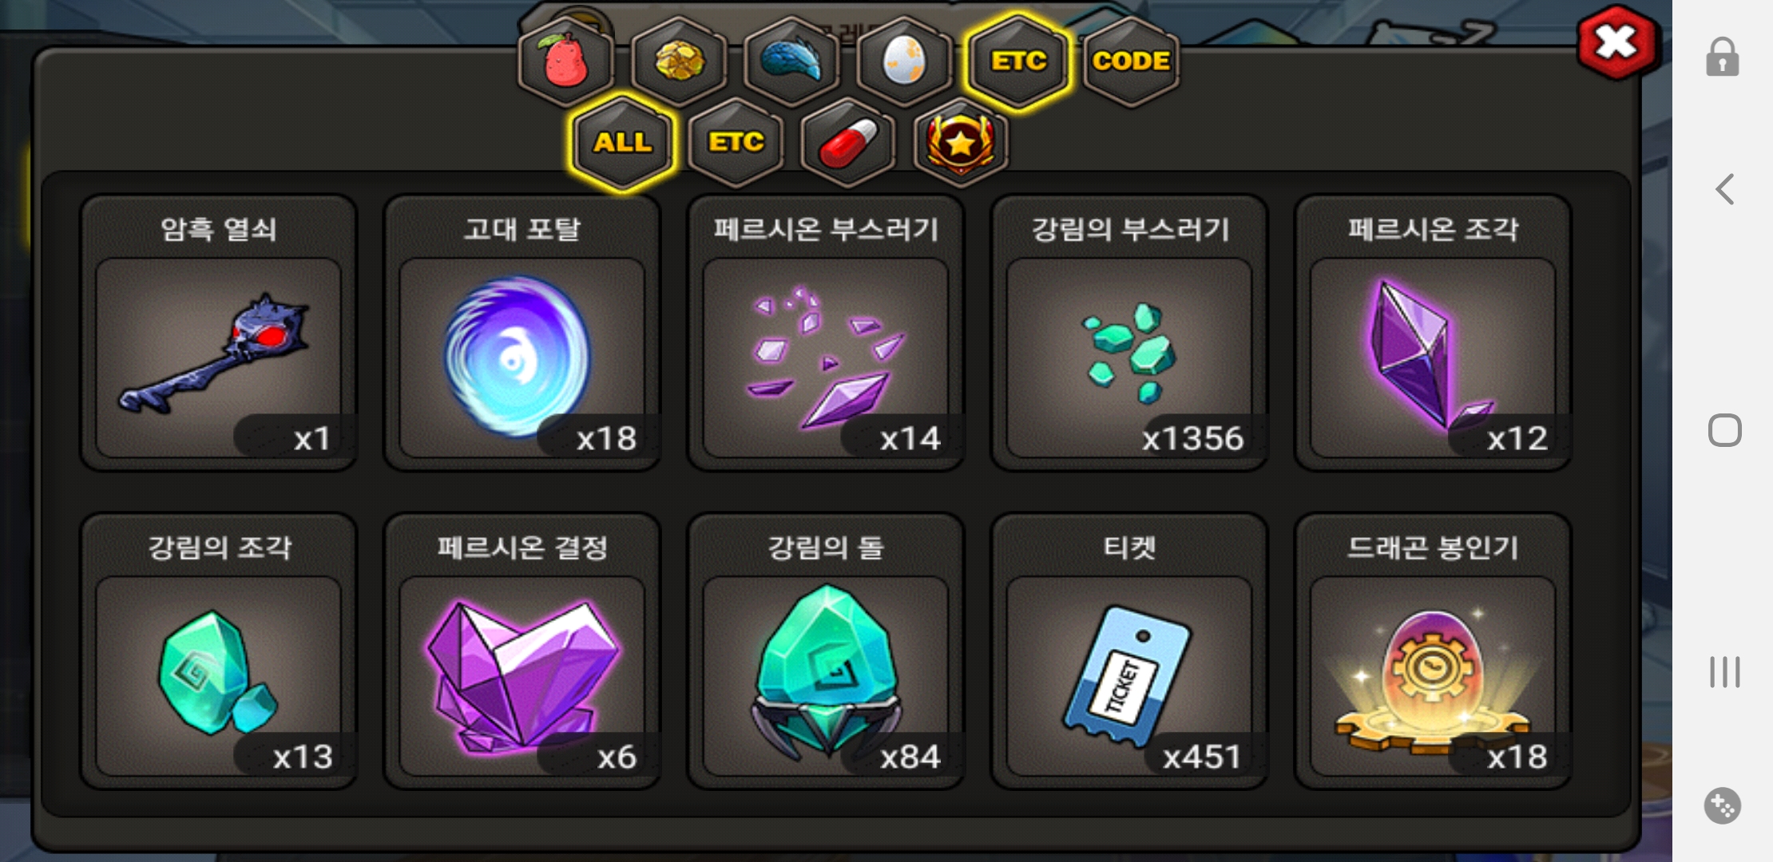
Task: Open the fruit food category tab
Action: (566, 61)
